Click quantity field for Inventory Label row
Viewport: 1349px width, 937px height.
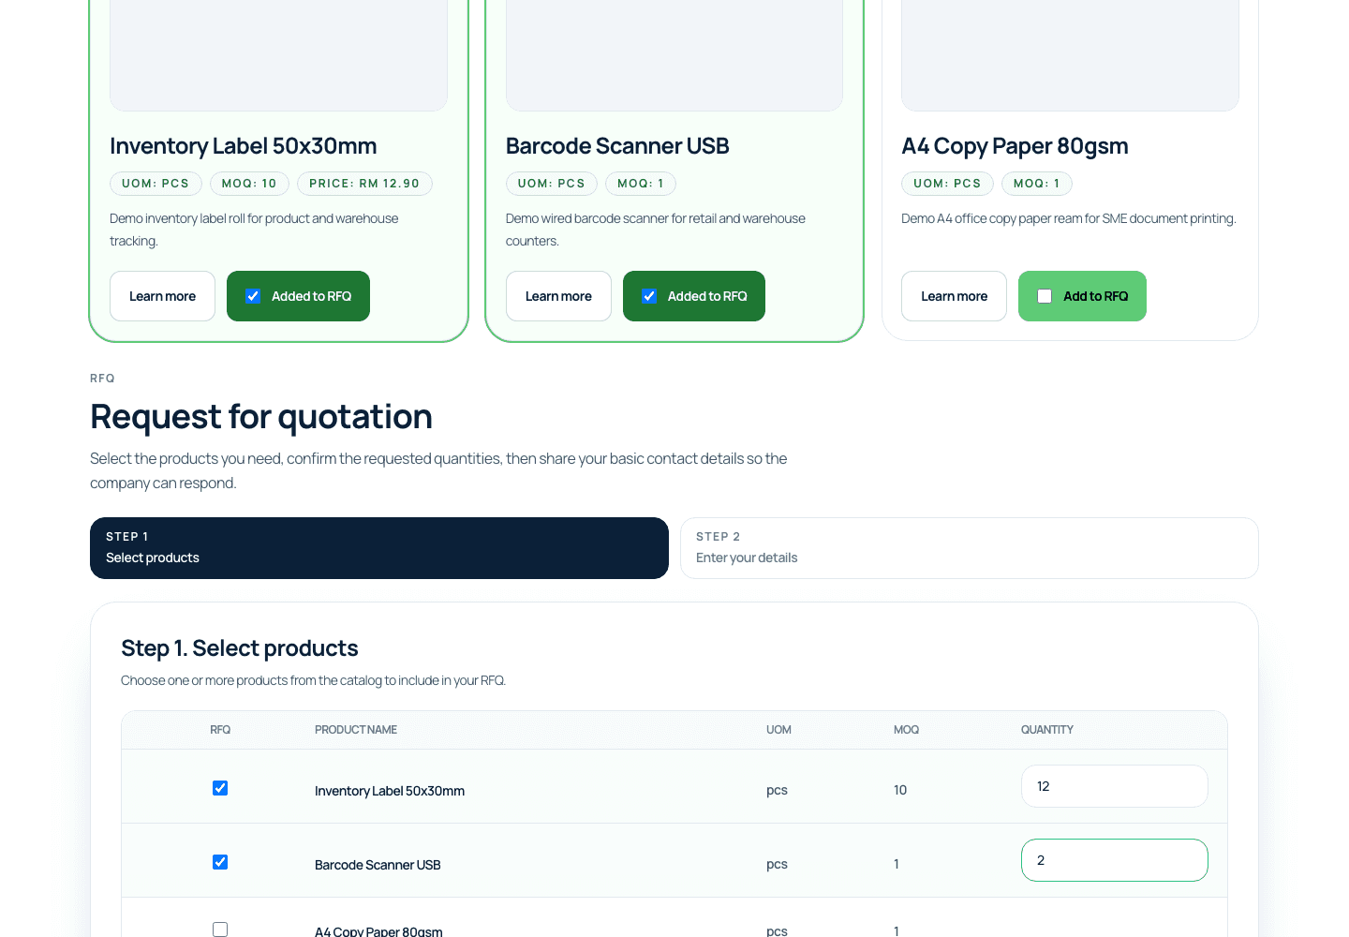pos(1115,786)
